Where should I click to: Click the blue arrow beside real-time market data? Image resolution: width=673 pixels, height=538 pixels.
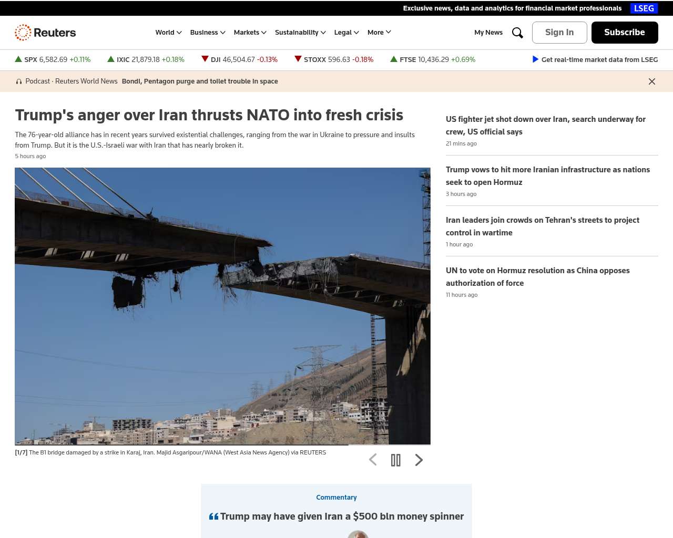535,59
